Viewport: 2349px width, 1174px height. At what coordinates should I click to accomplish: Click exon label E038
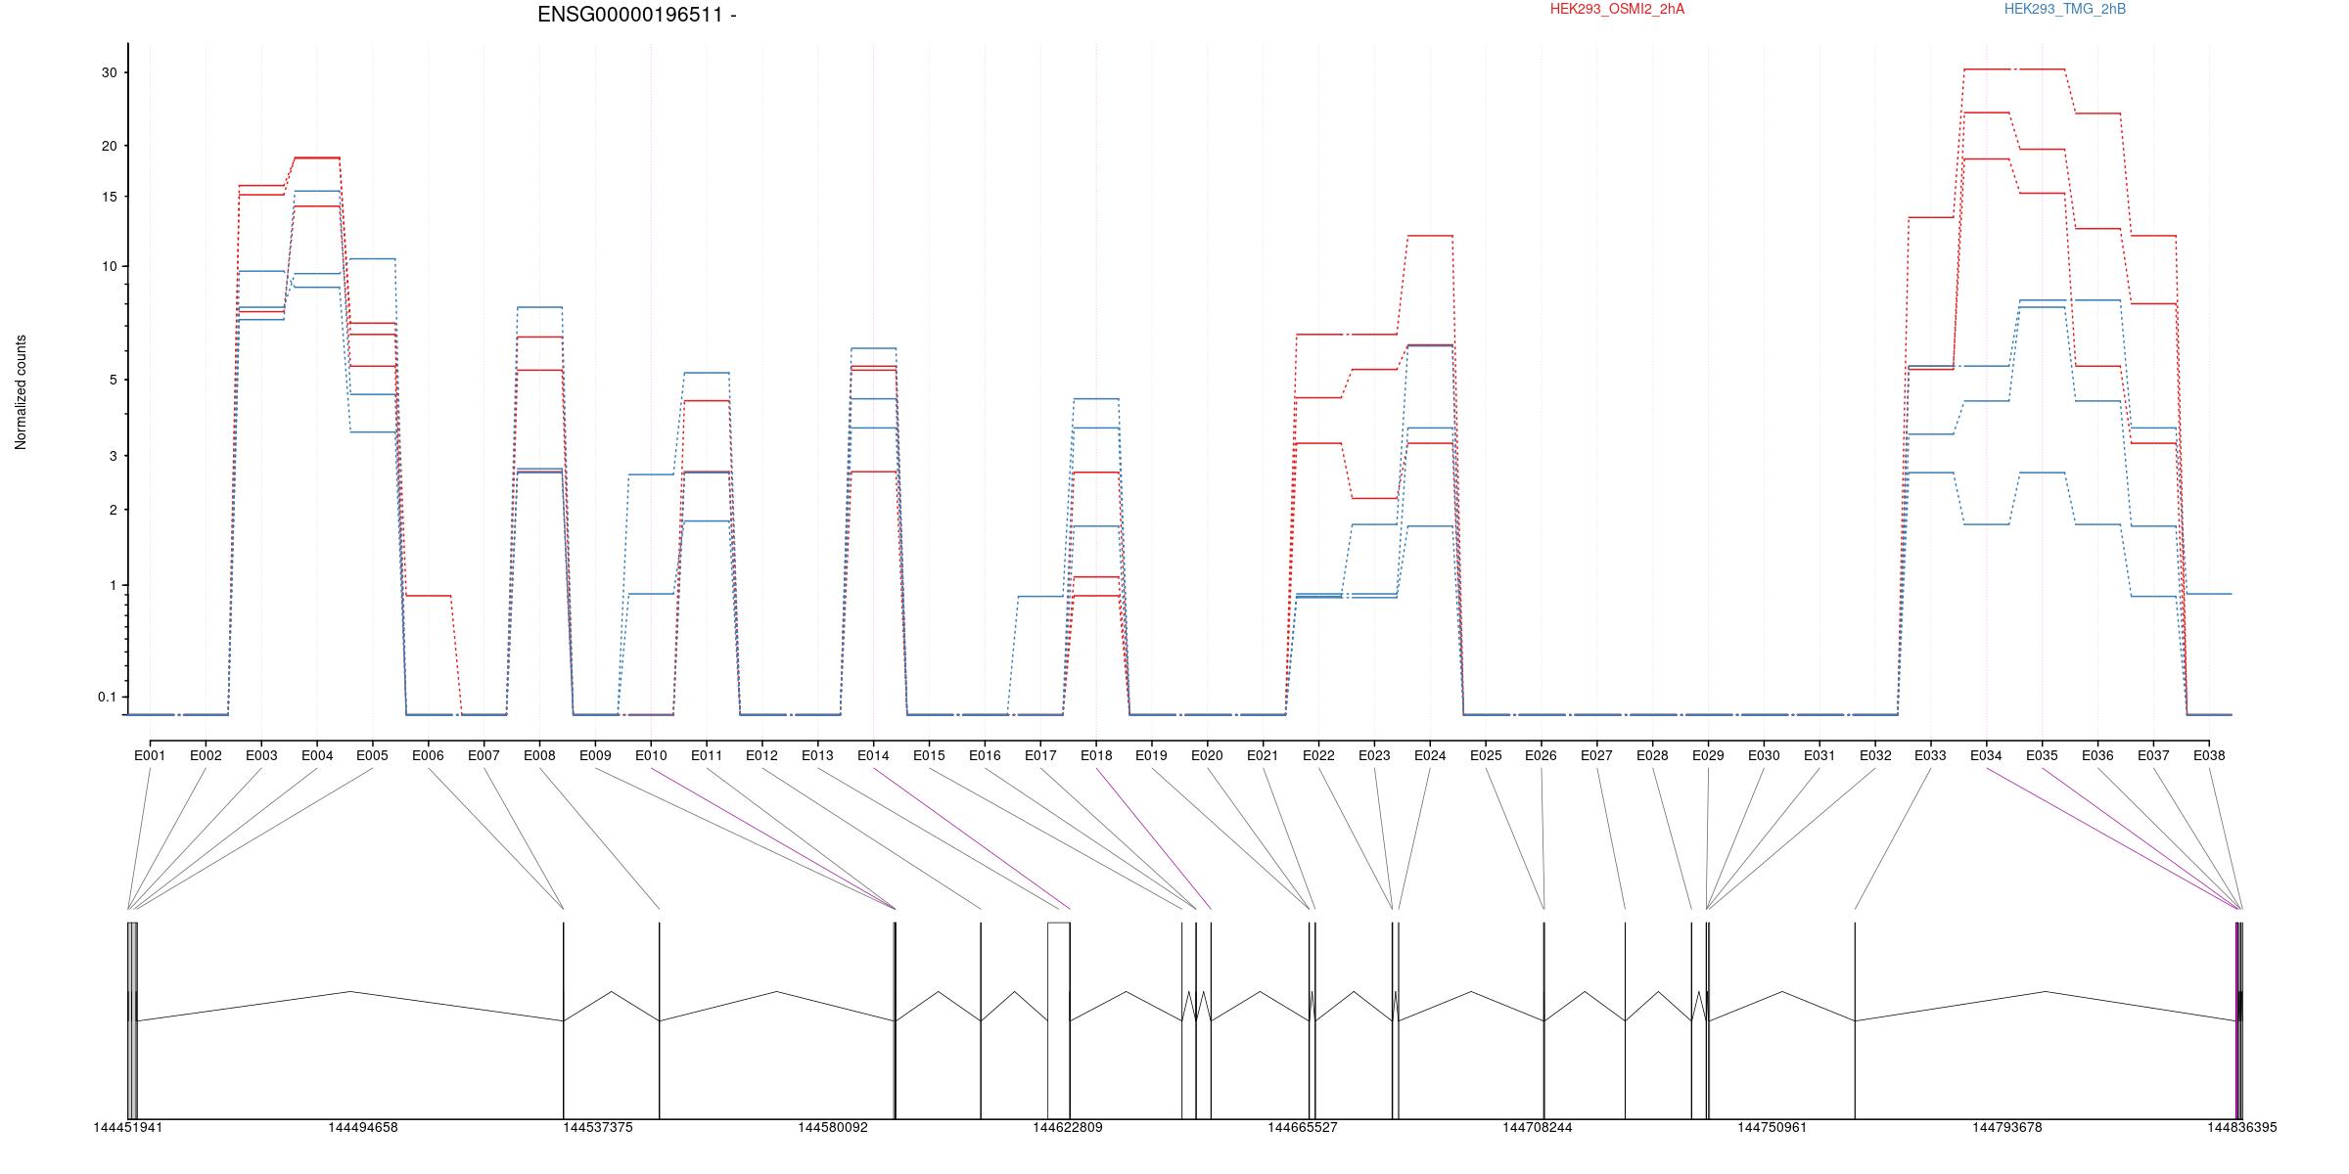click(2209, 755)
